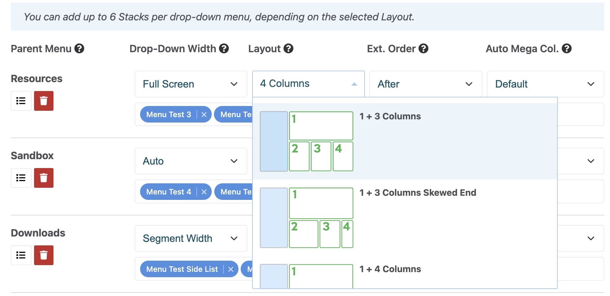Expand the After order dropdown
The width and height of the screenshot is (610, 296).
click(x=425, y=84)
